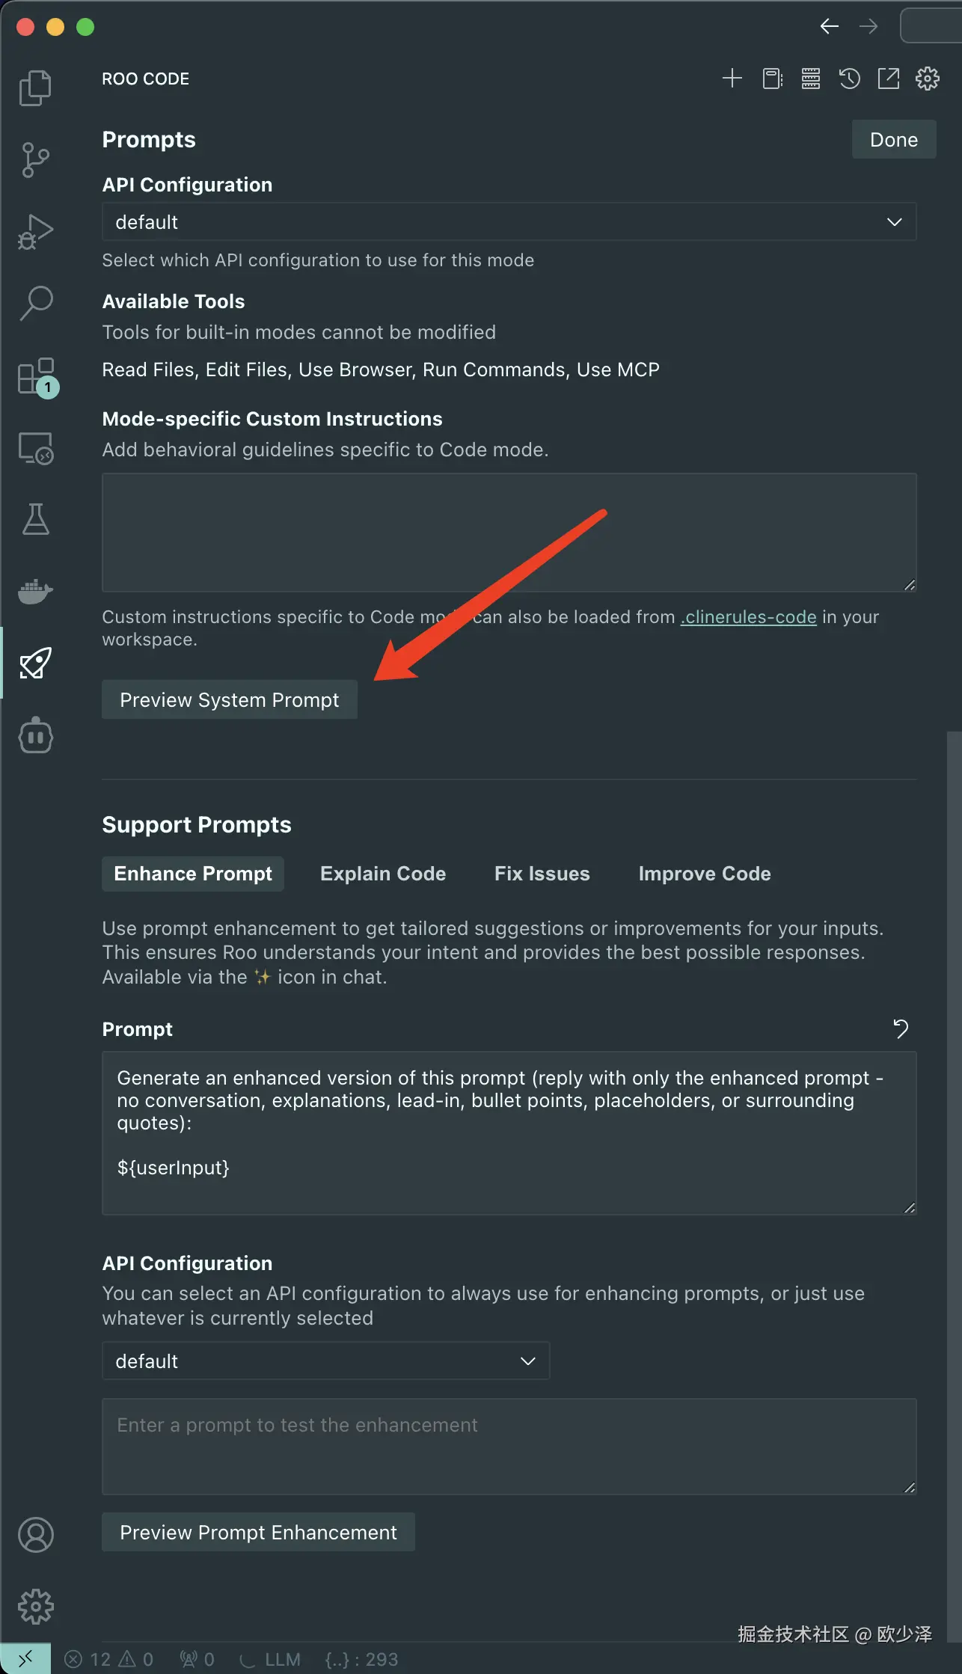Viewport: 962px width, 1674px height.
Task: Open the Extensions view with badge
Action: point(37,377)
